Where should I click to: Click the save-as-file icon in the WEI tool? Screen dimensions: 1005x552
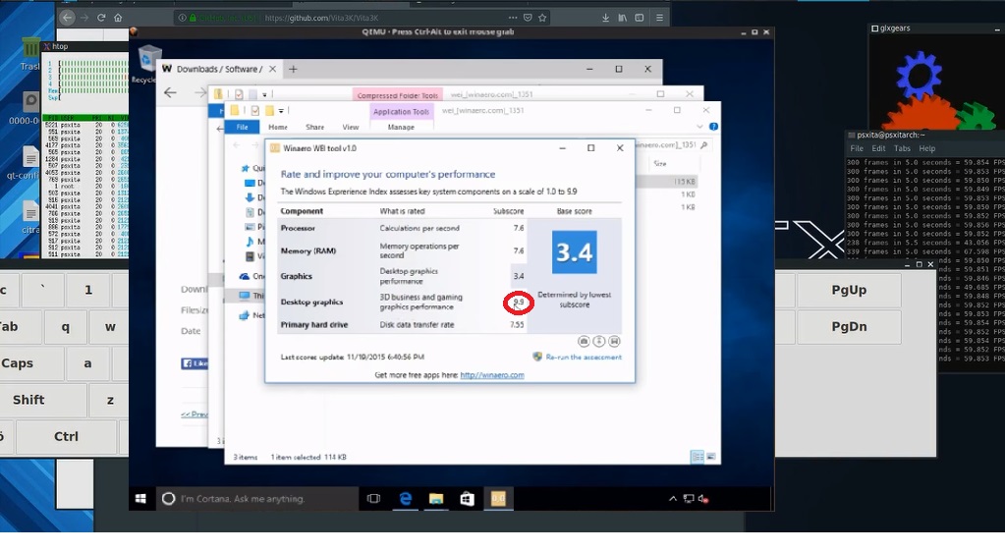(614, 341)
